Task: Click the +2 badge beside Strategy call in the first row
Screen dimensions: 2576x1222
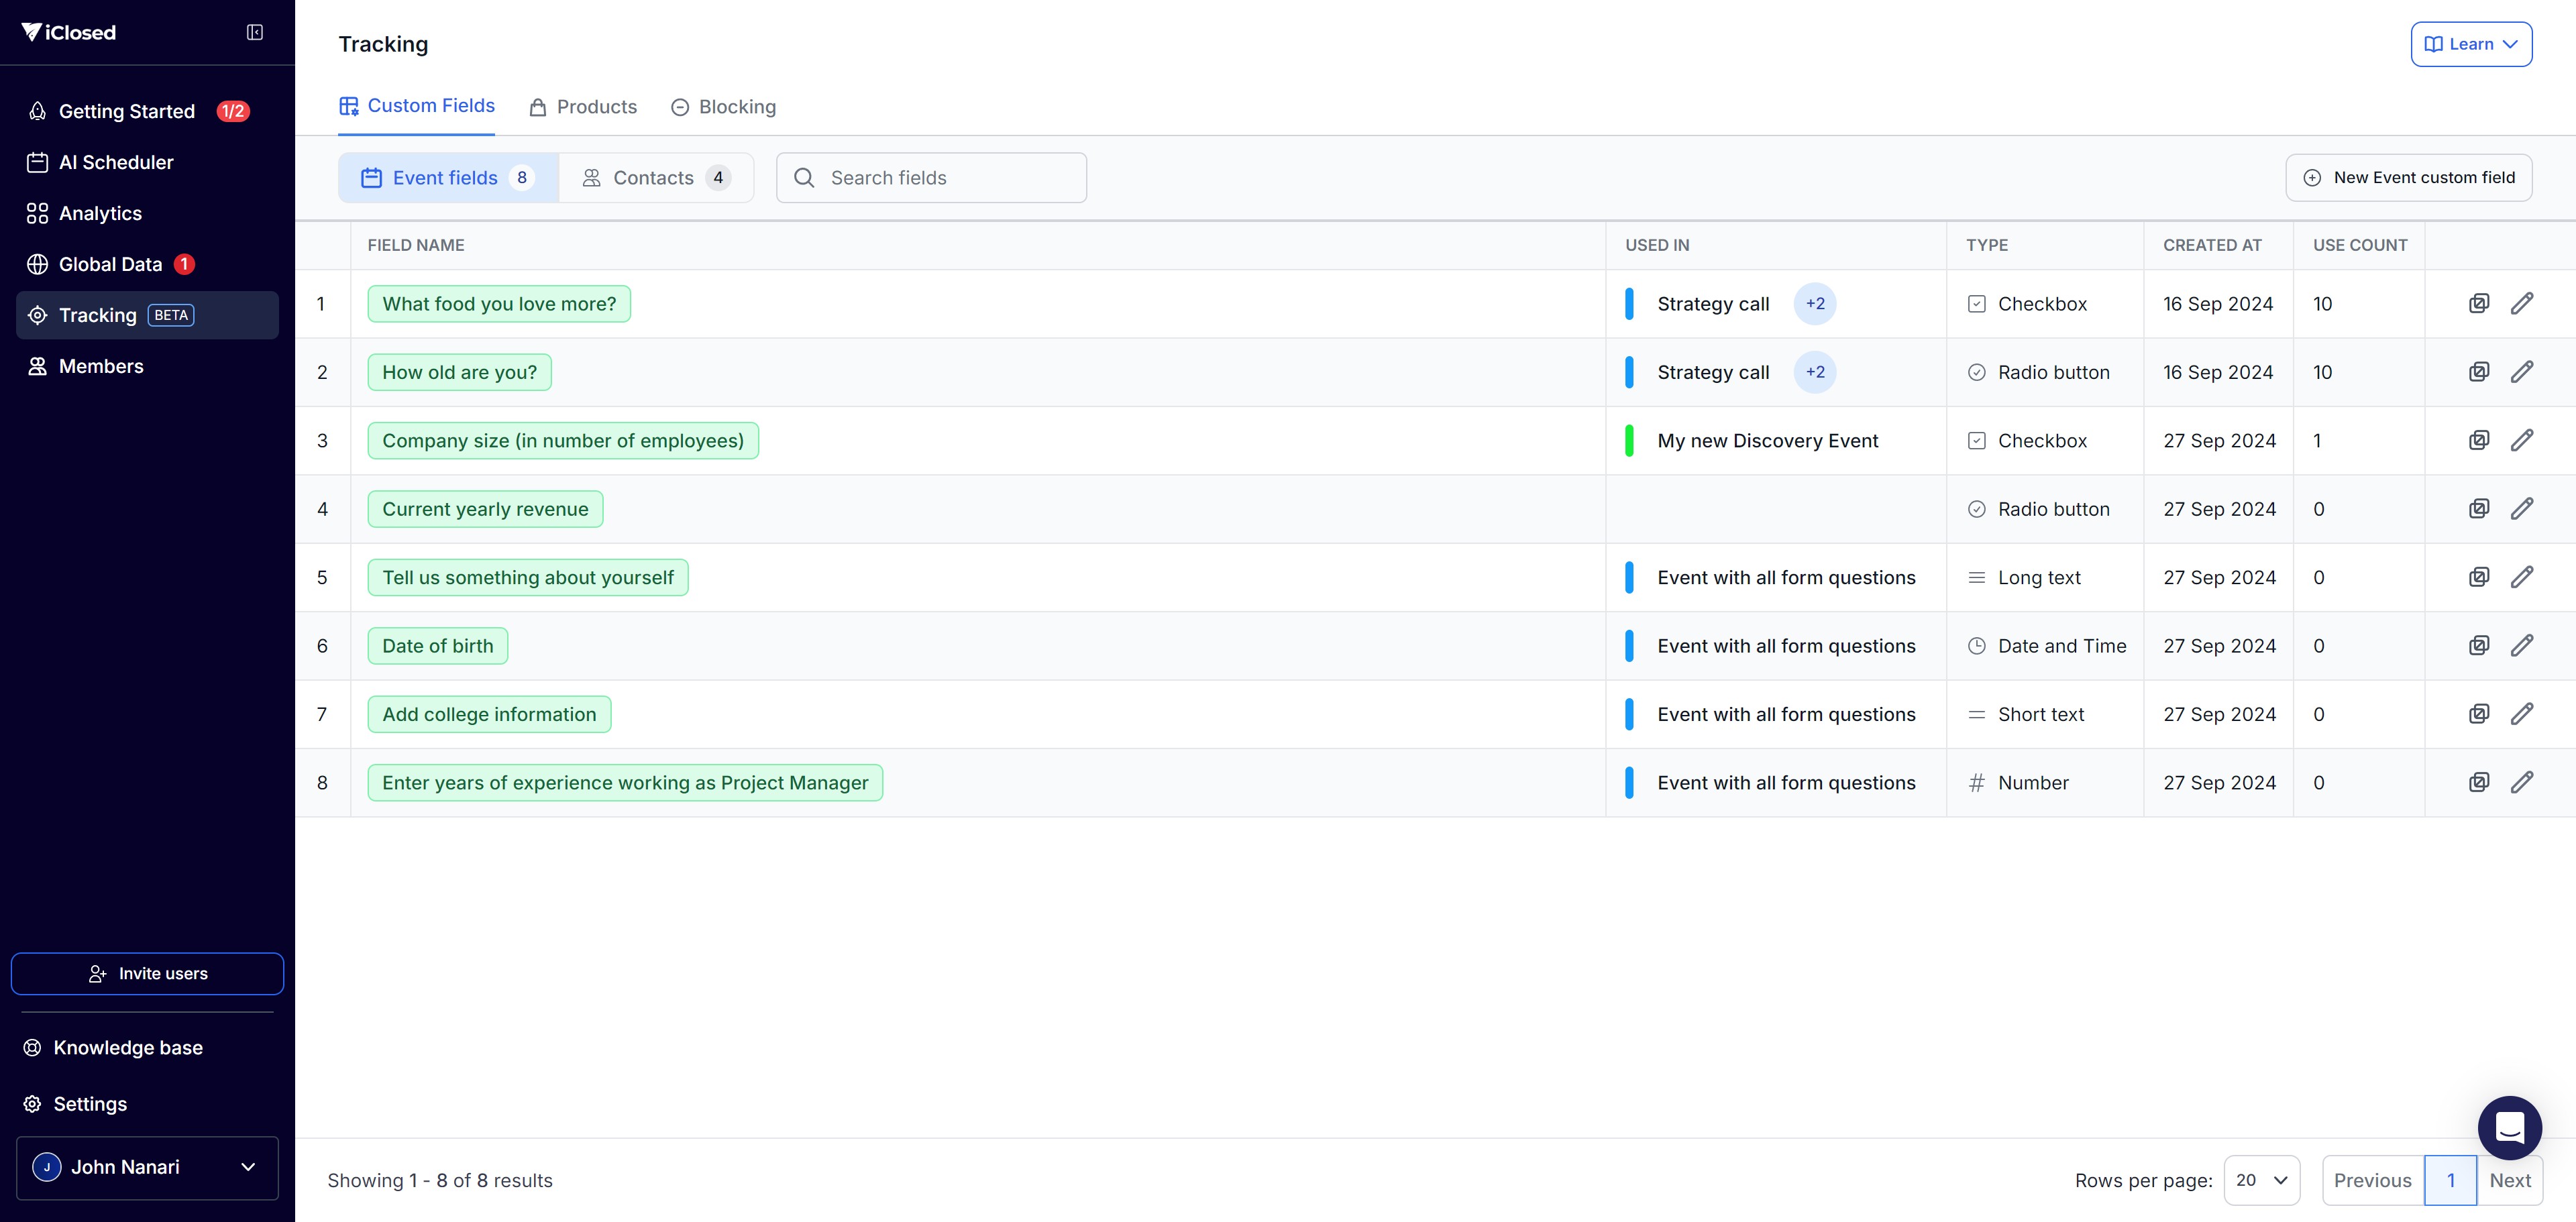Action: (x=1814, y=304)
